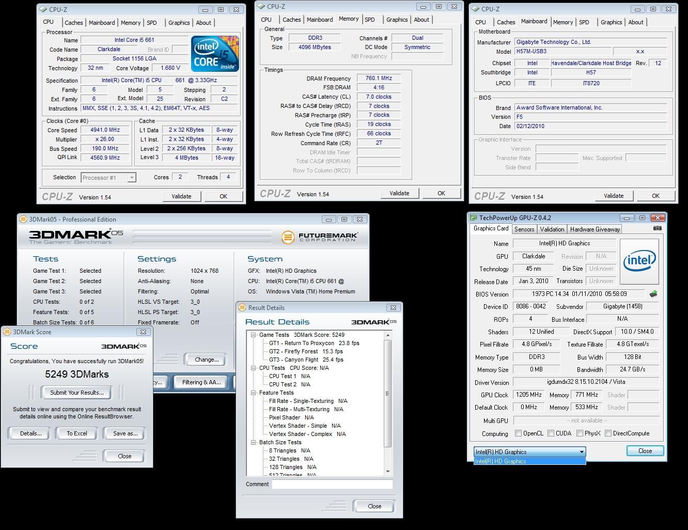Image resolution: width=688 pixels, height=530 pixels.
Task: Open the Graphics tab in the middle CPU-Z window
Action: coord(397,20)
